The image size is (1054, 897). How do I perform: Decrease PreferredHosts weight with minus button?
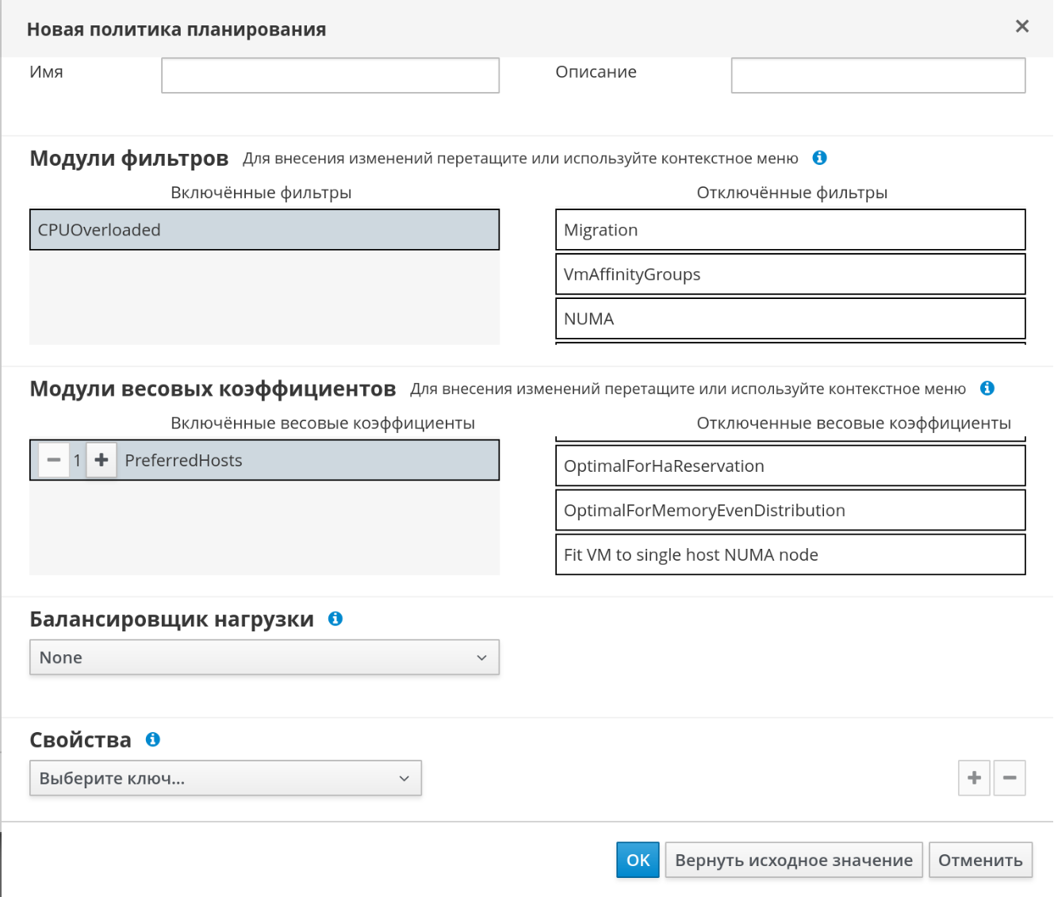[x=54, y=460]
